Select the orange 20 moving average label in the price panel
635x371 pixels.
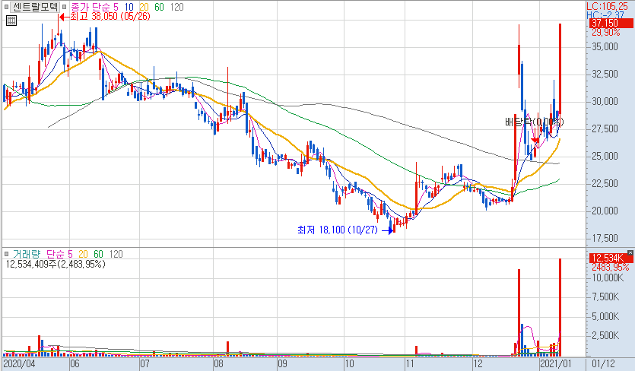pyautogui.click(x=144, y=7)
